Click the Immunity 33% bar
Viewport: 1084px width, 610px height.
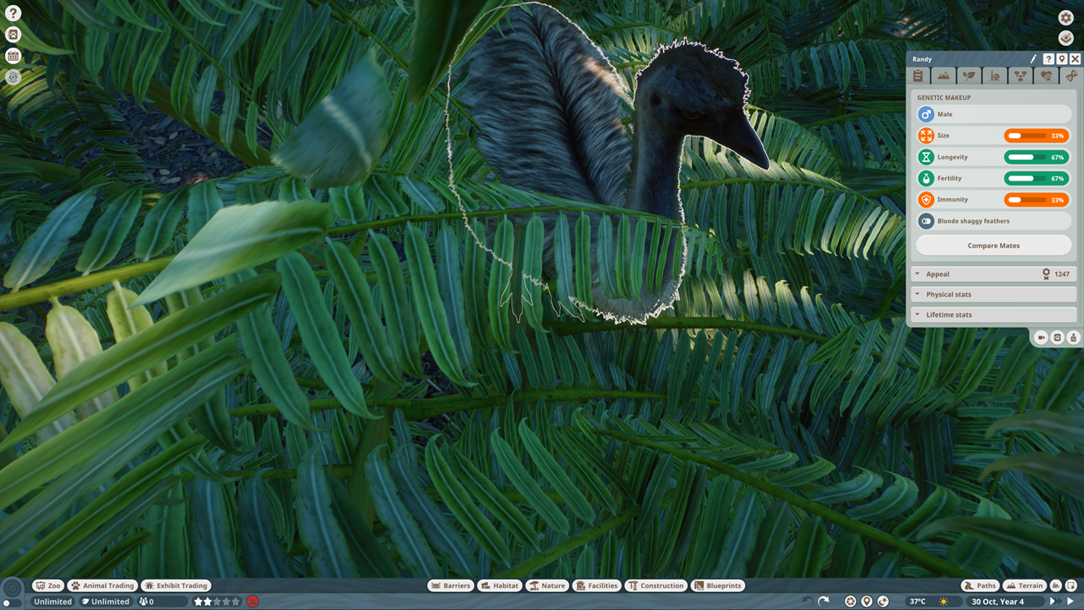[1037, 199]
